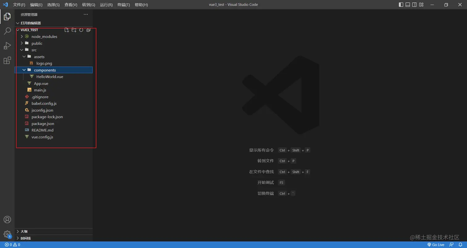The image size is (467, 248).
Task: Click the New File icon in explorer
Action: click(66, 30)
